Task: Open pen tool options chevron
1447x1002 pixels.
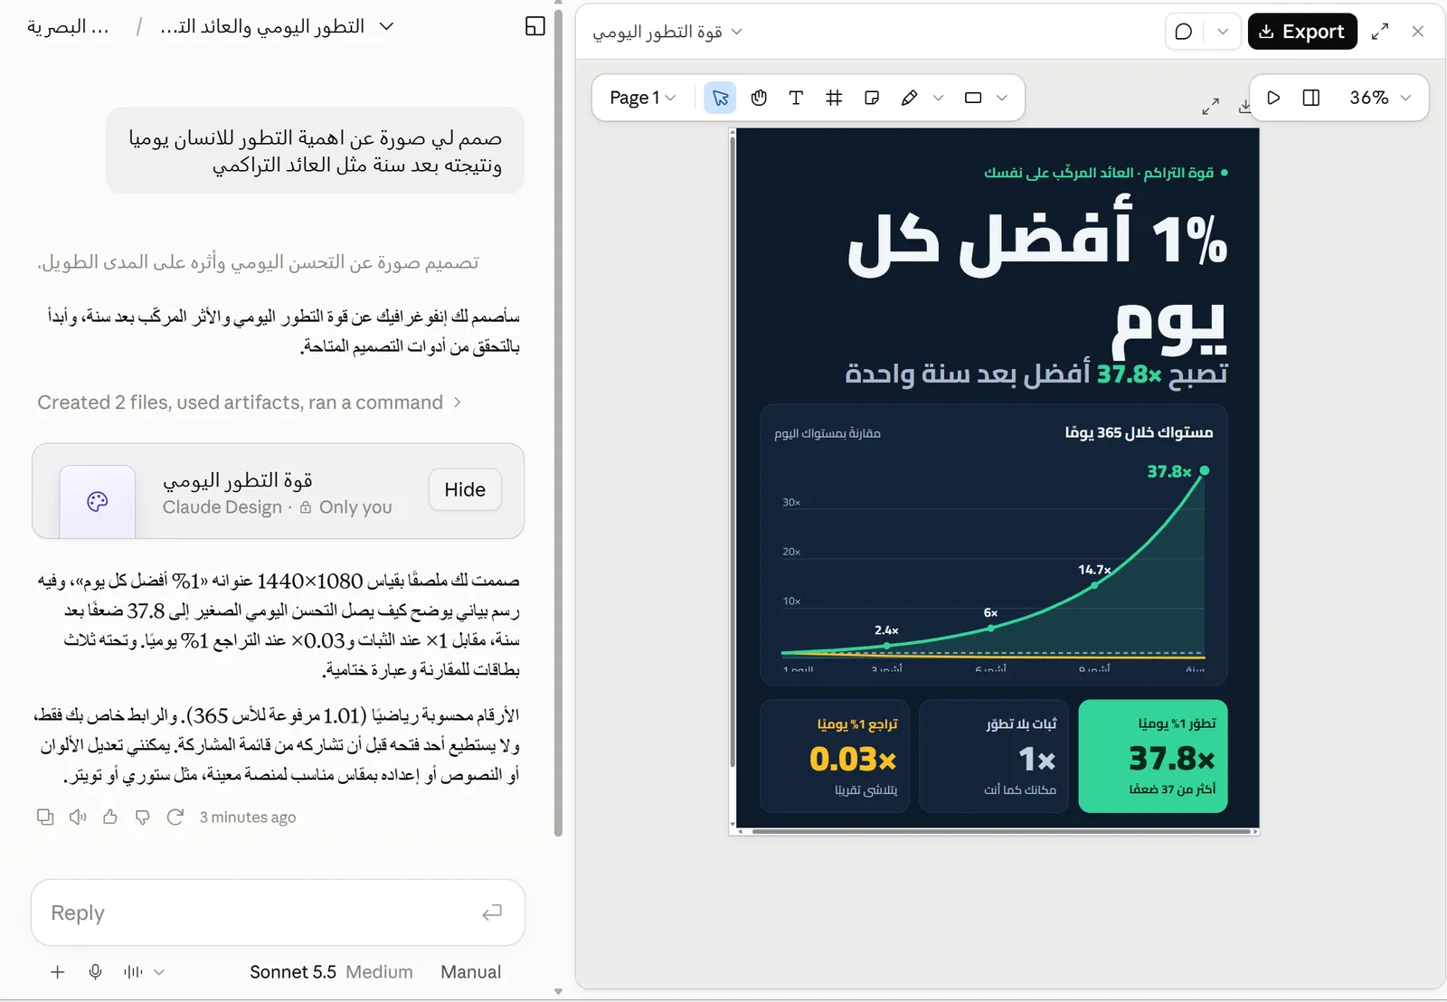Action: tap(938, 98)
